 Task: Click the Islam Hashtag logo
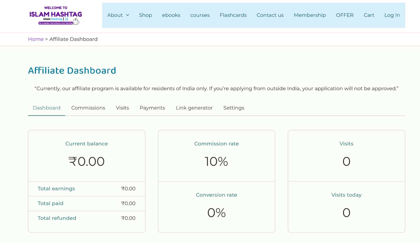point(55,15)
